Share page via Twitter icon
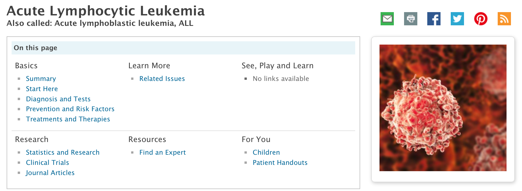Viewport: 522px width, 191px height. [x=457, y=19]
